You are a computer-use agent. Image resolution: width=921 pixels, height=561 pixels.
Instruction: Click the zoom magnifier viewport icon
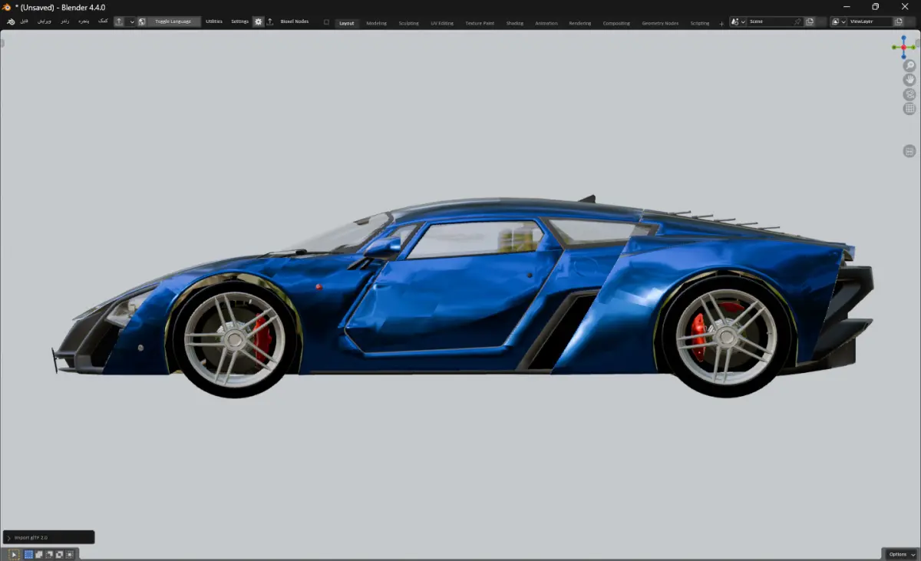click(x=909, y=66)
